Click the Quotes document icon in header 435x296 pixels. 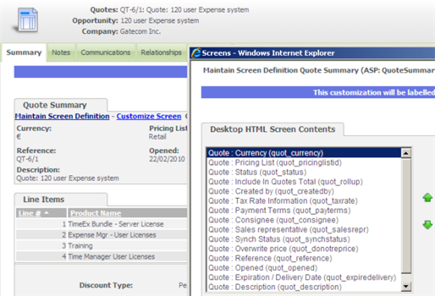[27, 20]
